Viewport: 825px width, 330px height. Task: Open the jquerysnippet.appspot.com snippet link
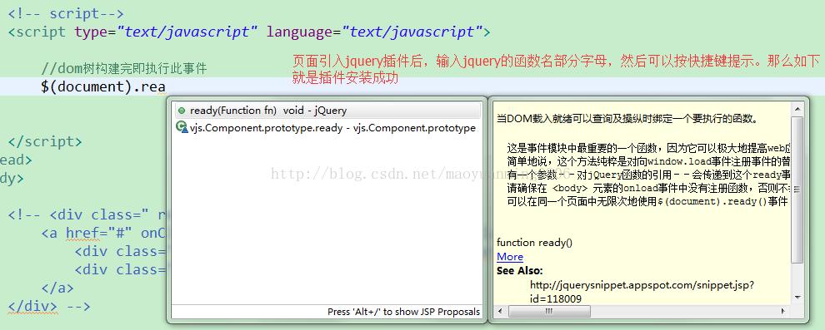(642, 292)
